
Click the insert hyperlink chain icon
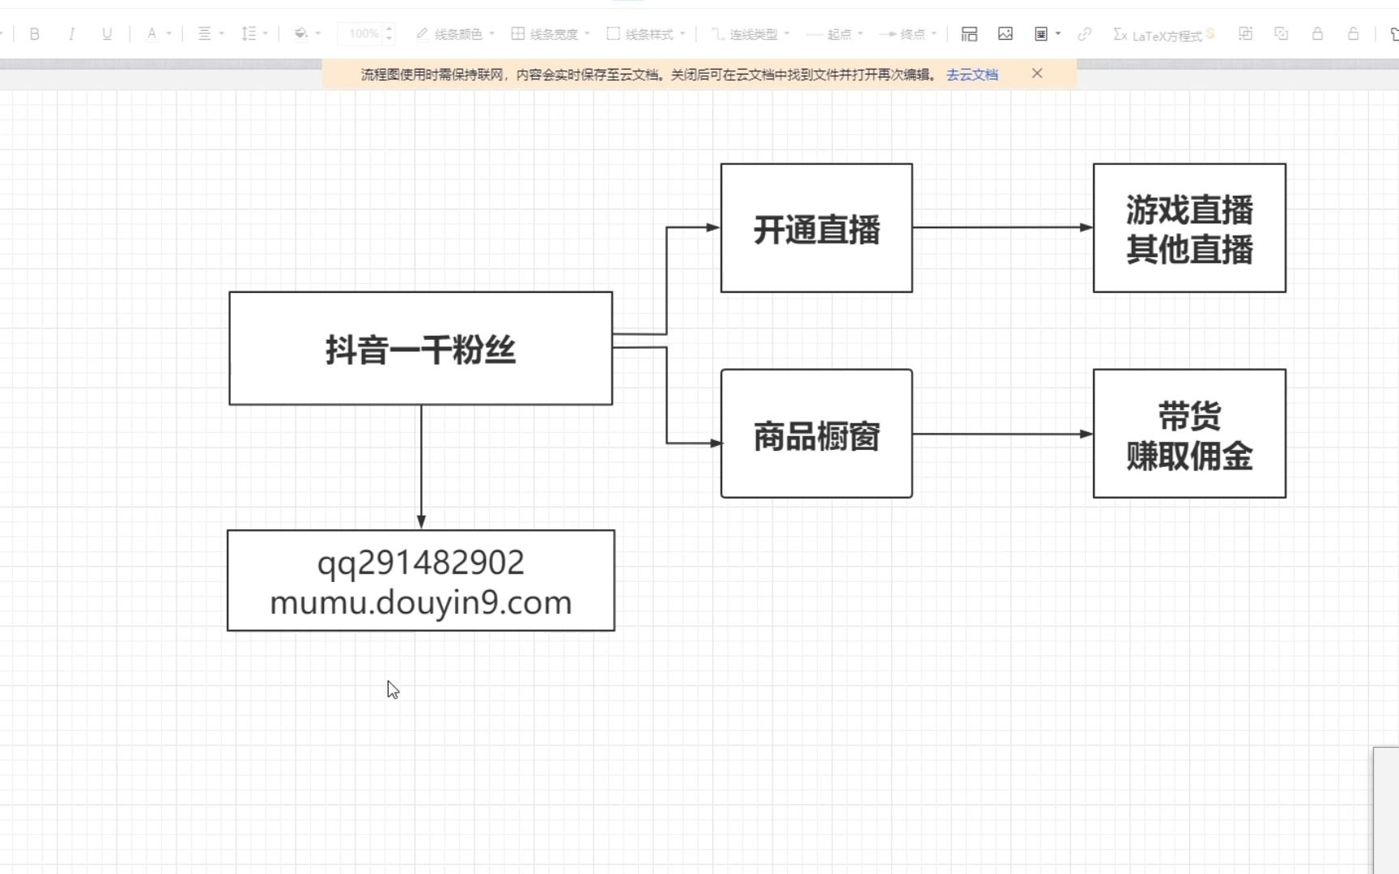[x=1085, y=34]
